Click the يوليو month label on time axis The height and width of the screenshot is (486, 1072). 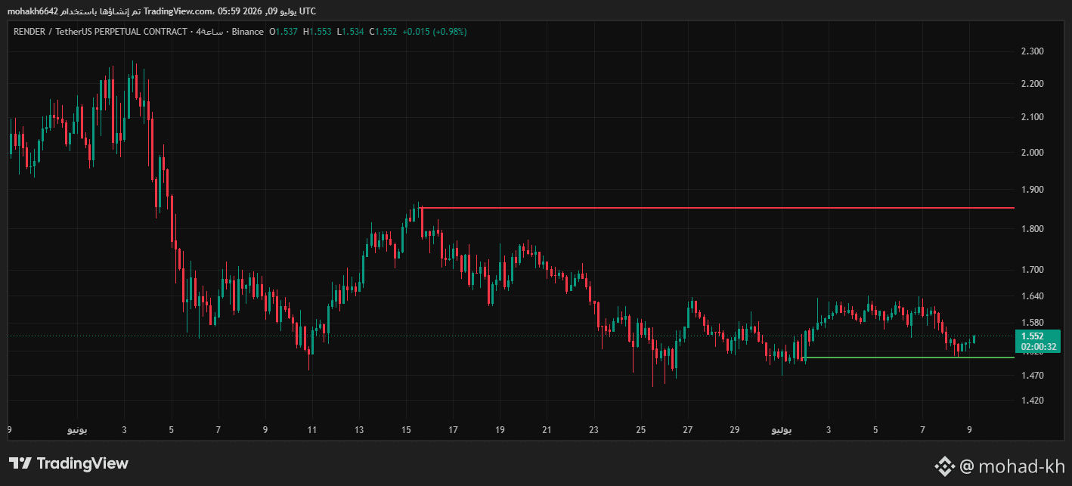(782, 430)
